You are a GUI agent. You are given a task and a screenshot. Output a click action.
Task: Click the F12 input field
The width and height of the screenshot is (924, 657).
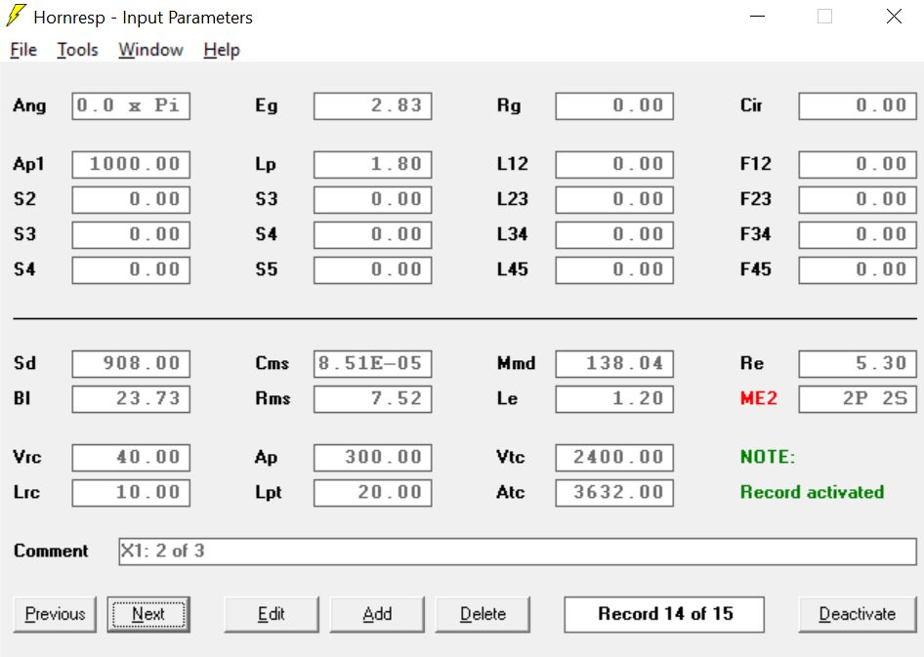[858, 164]
